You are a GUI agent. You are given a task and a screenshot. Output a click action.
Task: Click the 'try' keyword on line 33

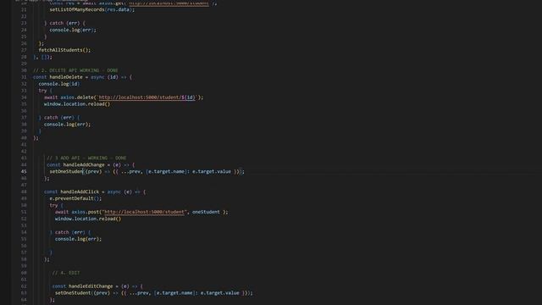pyautogui.click(x=42, y=91)
